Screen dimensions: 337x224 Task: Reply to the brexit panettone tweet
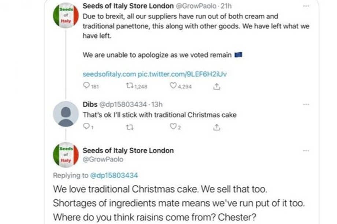86,86
